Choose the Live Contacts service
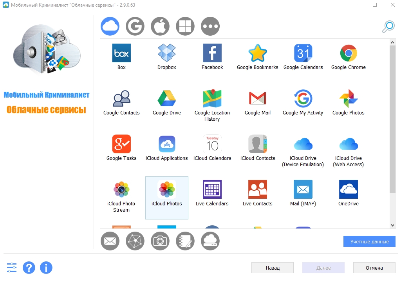Viewport: 401px width, 281px height. 258,189
